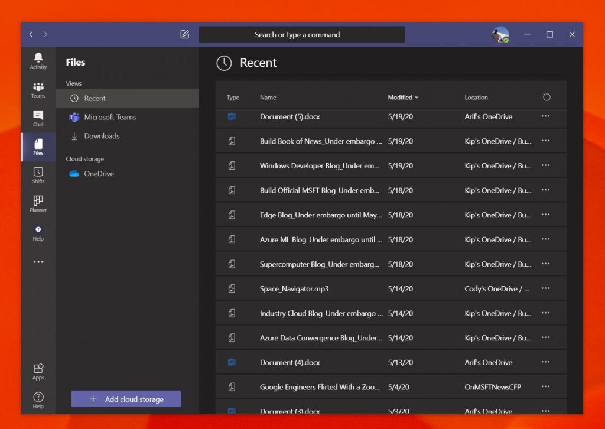
Task: Open more options for Azure ML Blog row
Action: point(545,239)
